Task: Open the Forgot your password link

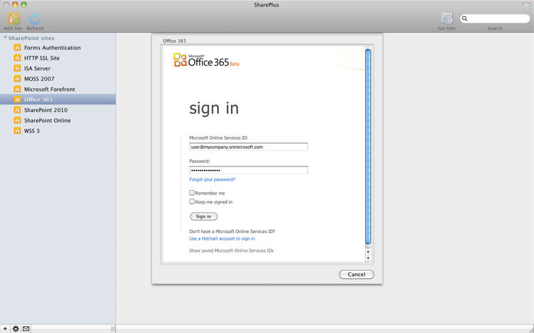Action: (x=212, y=179)
